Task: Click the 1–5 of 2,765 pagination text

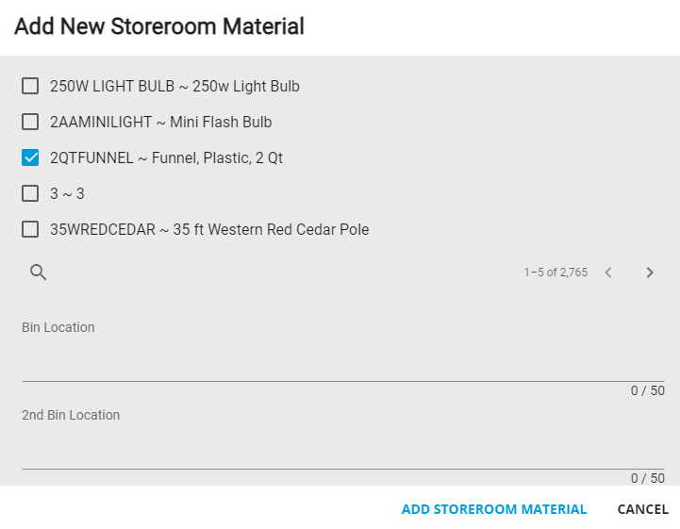Action: (556, 273)
